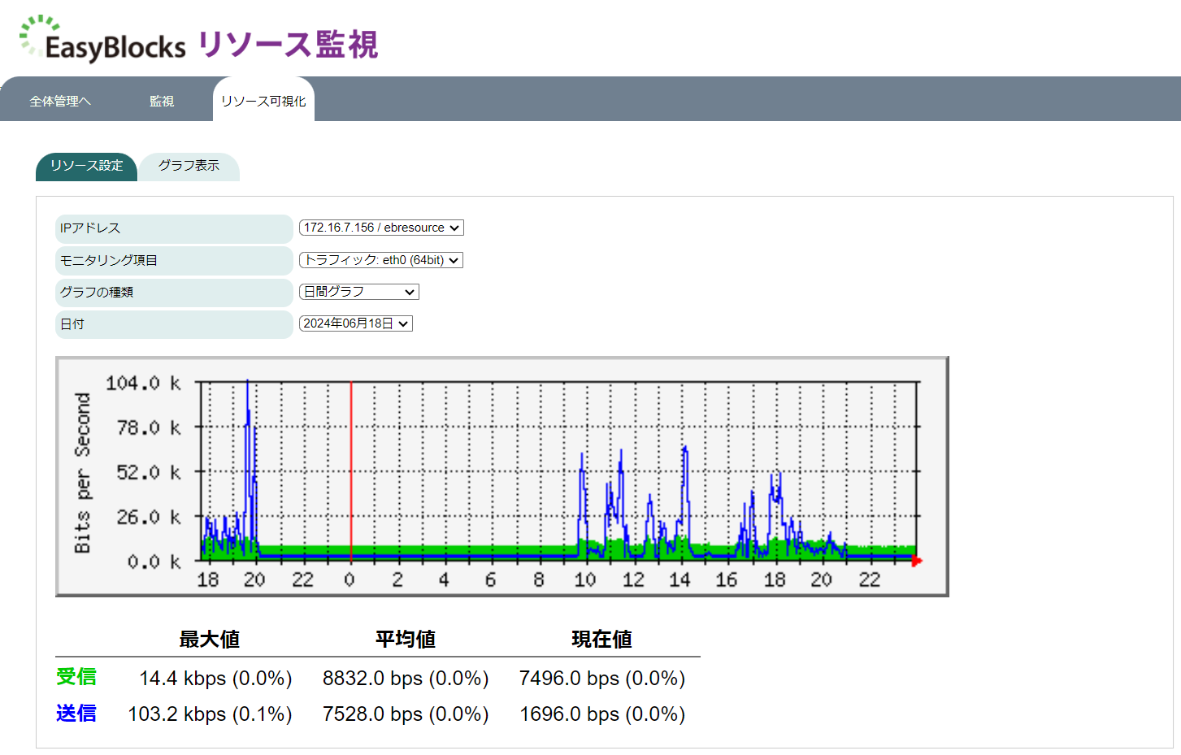This screenshot has height=755, width=1181.
Task: Open the グラフの種類 dropdown showing 日間グラフ
Action: point(359,292)
